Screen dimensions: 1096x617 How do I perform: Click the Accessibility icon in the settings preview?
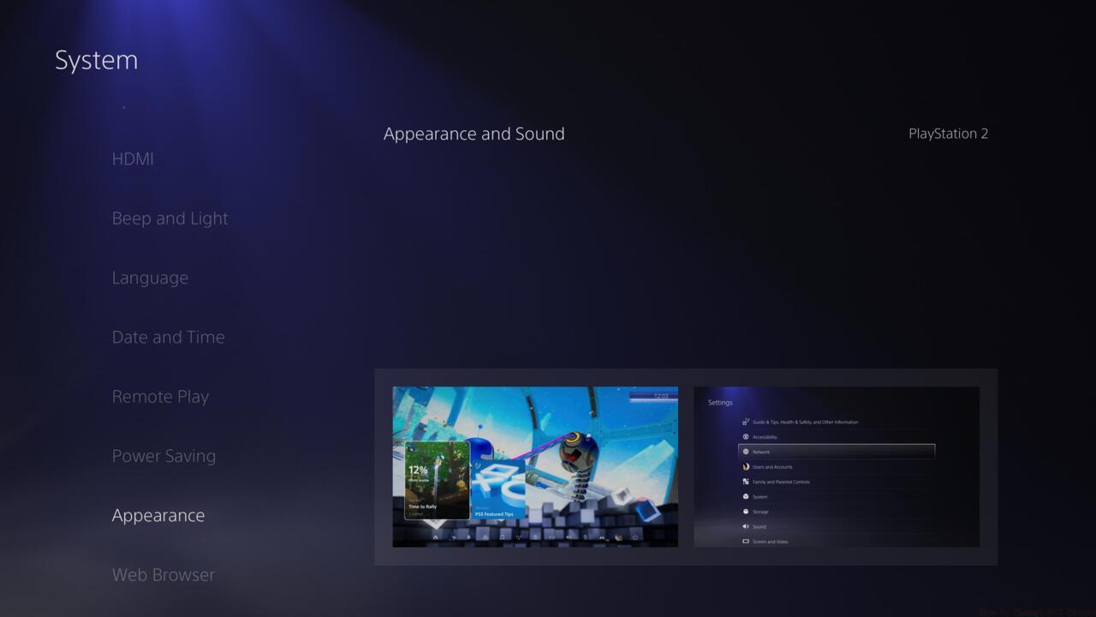tap(745, 436)
